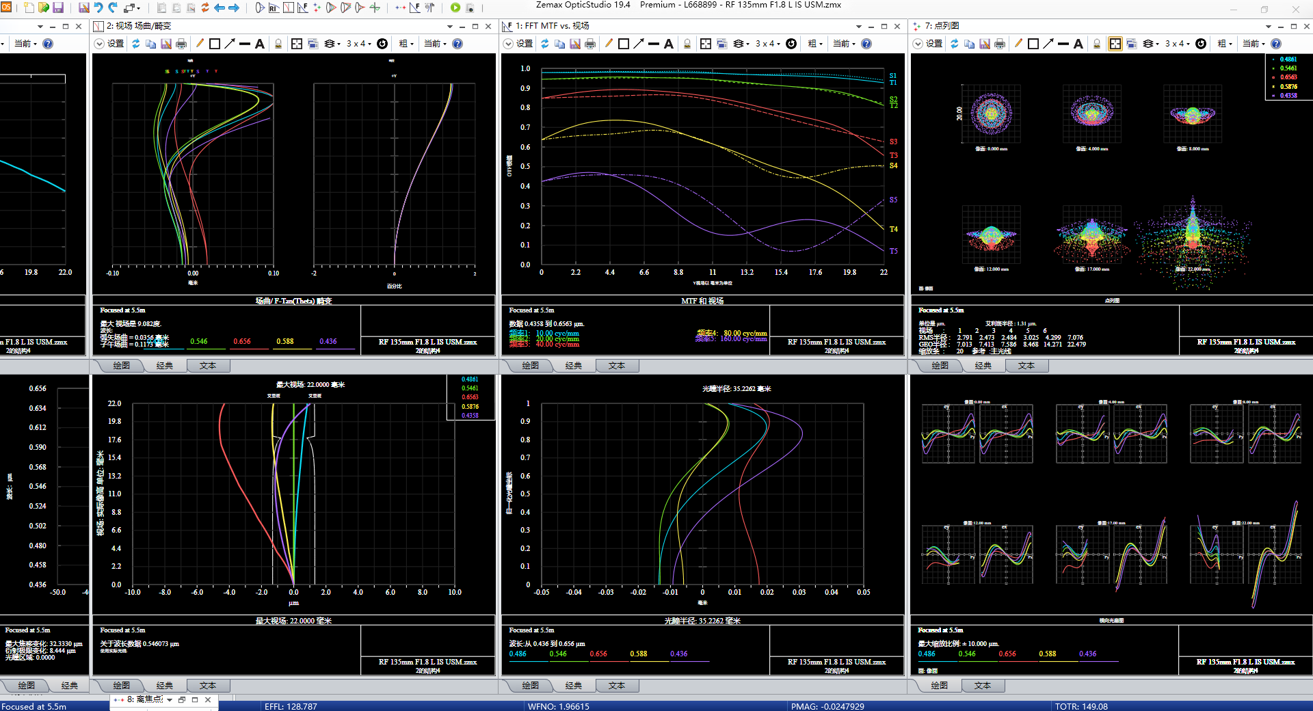Toggle lock on field curvature window
1313x711 pixels.
coord(278,44)
